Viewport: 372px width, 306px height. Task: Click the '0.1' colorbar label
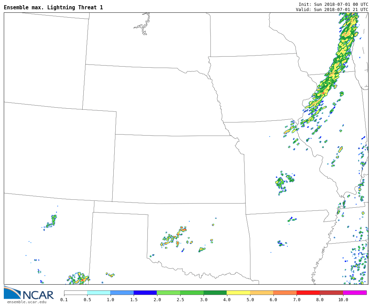click(64, 299)
